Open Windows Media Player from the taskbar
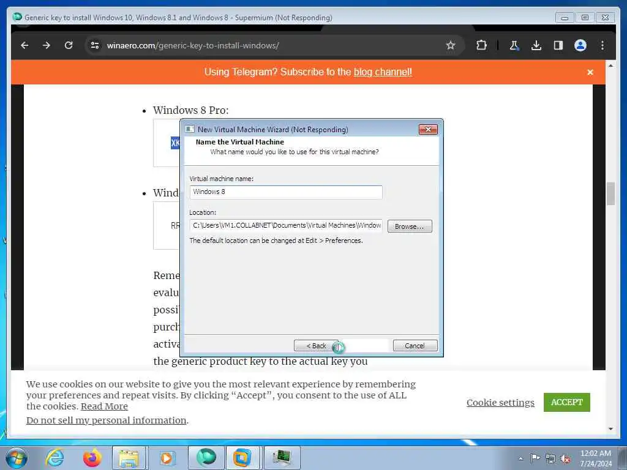The height and width of the screenshot is (470, 627). click(167, 458)
